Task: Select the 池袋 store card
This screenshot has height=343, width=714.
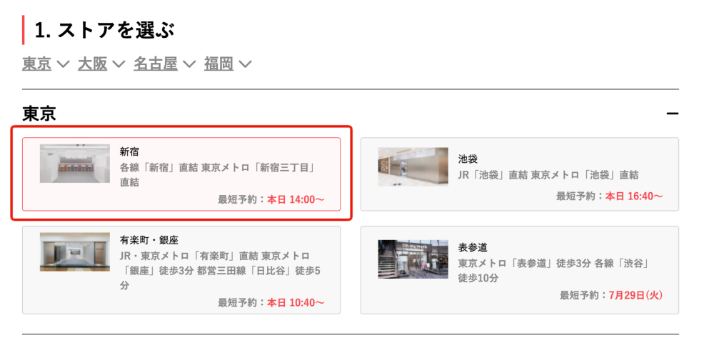Action: click(x=520, y=174)
